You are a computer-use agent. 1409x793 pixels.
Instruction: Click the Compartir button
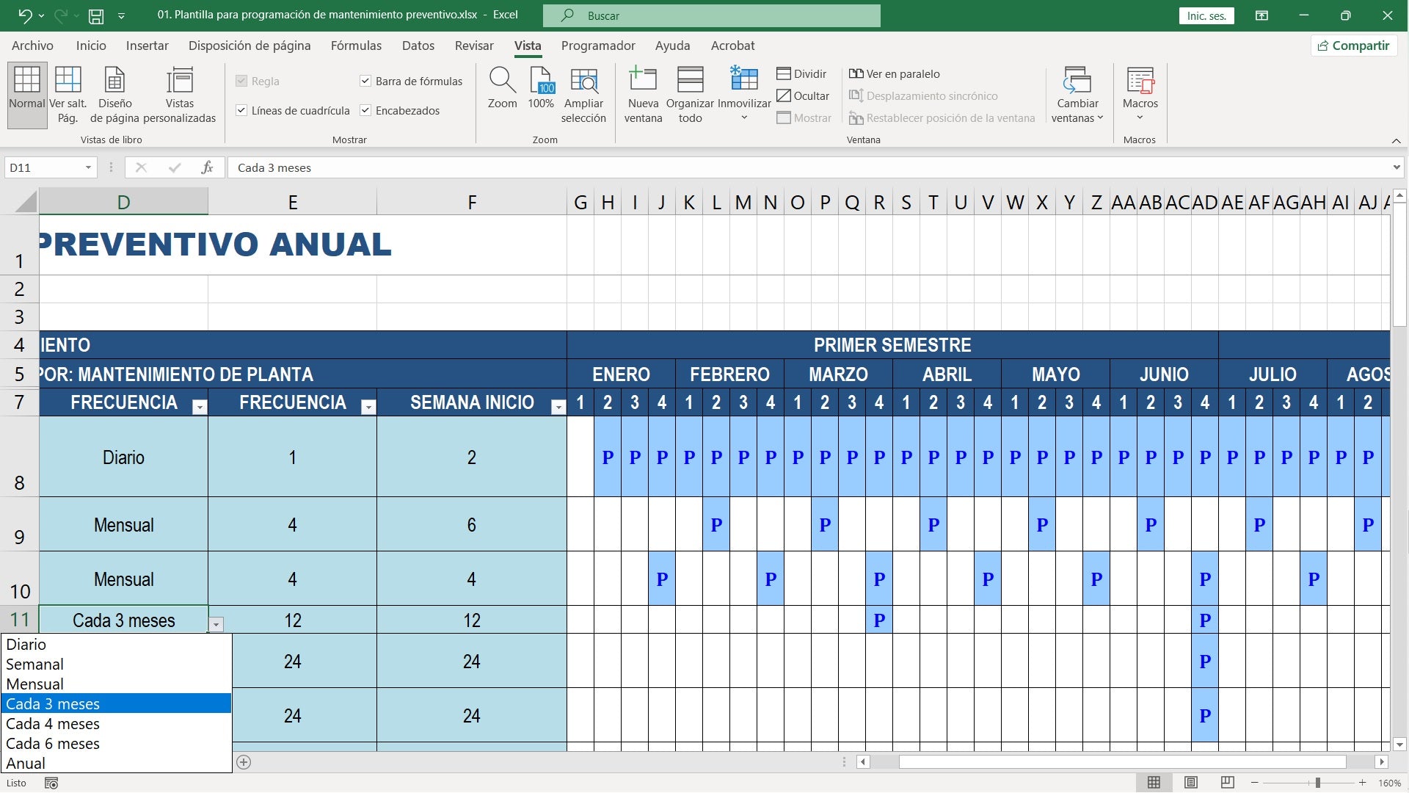click(x=1354, y=46)
